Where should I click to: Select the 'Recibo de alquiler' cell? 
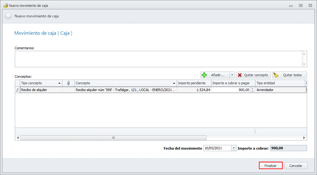tap(41, 90)
